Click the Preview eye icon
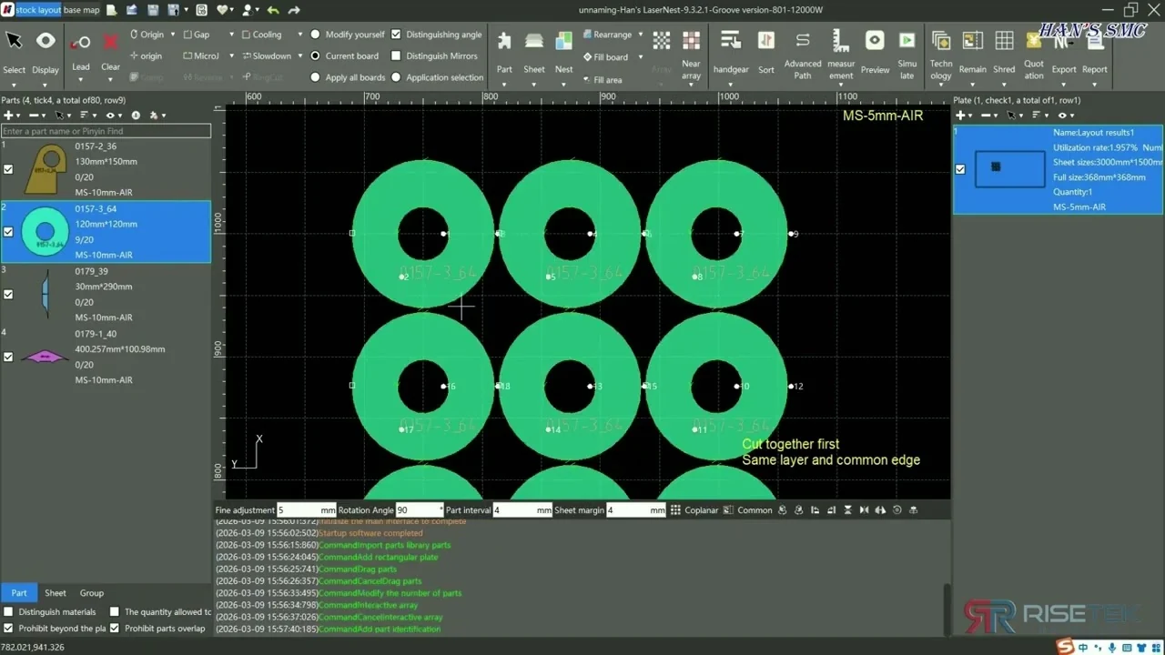 [x=875, y=40]
